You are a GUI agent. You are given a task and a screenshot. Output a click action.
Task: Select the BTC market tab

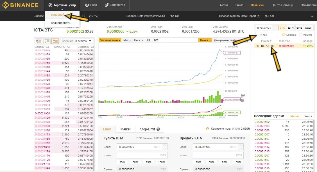pyautogui.click(x=282, y=28)
